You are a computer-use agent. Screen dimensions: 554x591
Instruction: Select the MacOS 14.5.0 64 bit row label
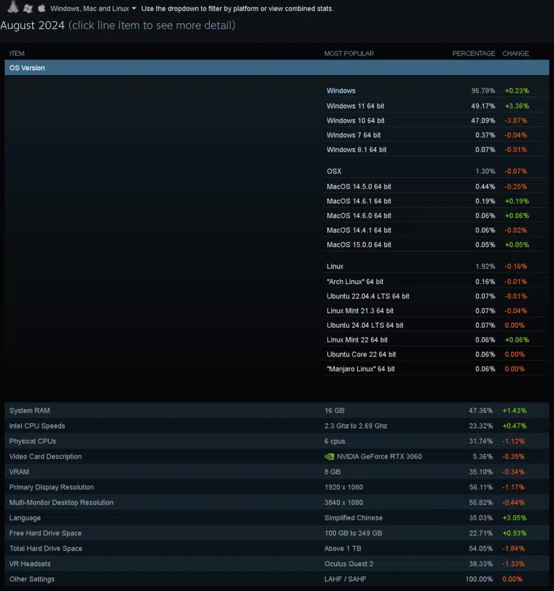(x=359, y=186)
